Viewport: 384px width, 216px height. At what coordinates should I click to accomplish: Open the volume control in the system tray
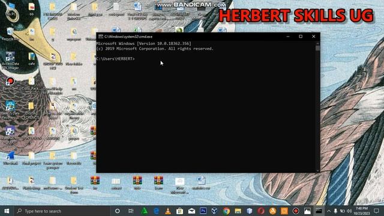[x=349, y=211]
